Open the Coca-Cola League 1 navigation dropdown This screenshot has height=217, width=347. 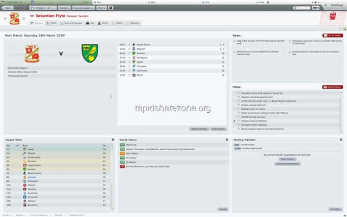point(83,8)
